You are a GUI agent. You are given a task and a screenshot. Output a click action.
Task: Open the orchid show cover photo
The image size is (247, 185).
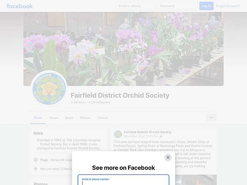[123, 49]
